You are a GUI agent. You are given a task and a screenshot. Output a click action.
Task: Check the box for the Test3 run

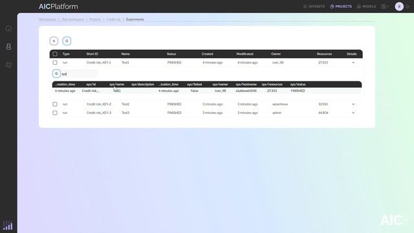click(x=55, y=113)
